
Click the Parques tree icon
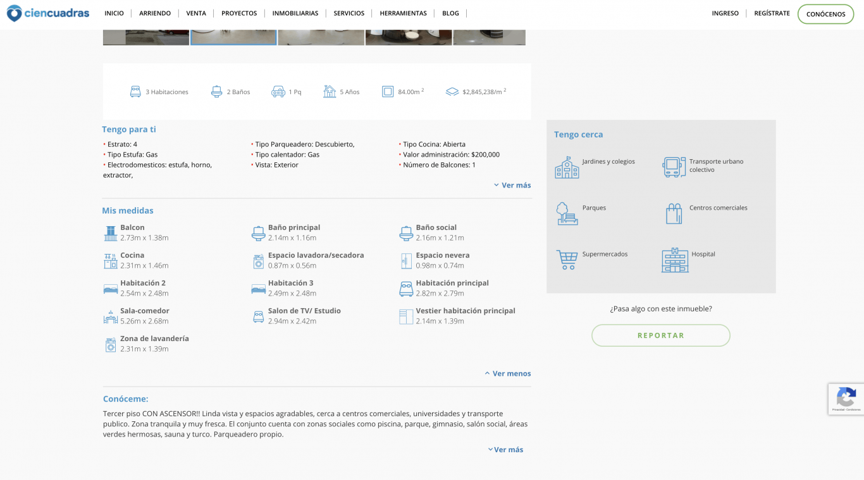[567, 213]
